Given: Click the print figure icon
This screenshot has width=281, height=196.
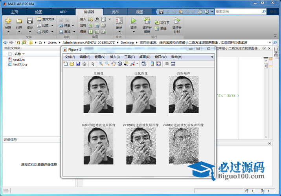Looking at the screenshot, I should [x=84, y=64].
